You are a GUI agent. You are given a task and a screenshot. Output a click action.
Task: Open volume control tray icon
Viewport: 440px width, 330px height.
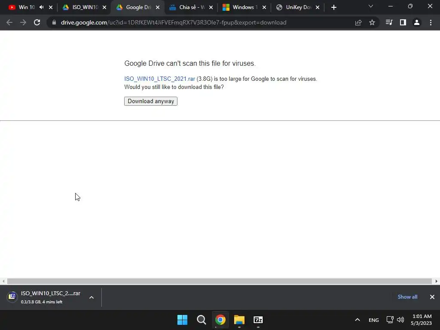click(x=400, y=320)
